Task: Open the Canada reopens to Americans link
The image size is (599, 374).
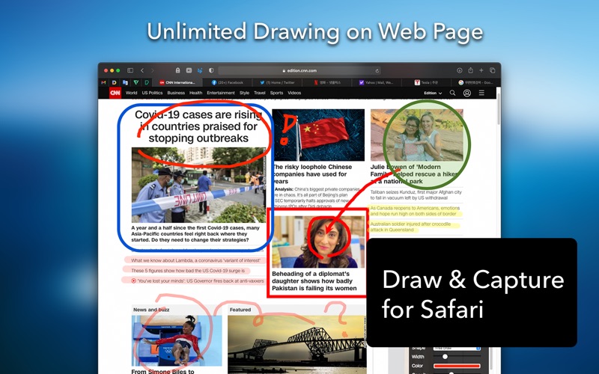Action: pos(415,211)
